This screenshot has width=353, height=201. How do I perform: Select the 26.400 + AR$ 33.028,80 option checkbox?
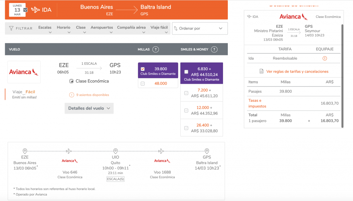[186, 128]
